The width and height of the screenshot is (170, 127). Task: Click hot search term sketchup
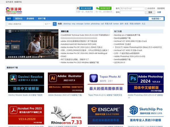[x=67, y=24]
